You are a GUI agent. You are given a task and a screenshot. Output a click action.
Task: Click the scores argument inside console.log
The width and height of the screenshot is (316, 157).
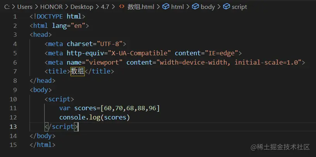click(115, 117)
